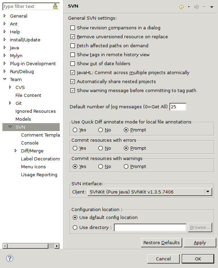Click the clear filter text broom icon
The width and height of the screenshot is (218, 268).
[55, 6]
